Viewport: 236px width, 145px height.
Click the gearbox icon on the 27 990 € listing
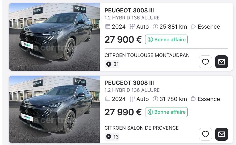[x=132, y=99]
